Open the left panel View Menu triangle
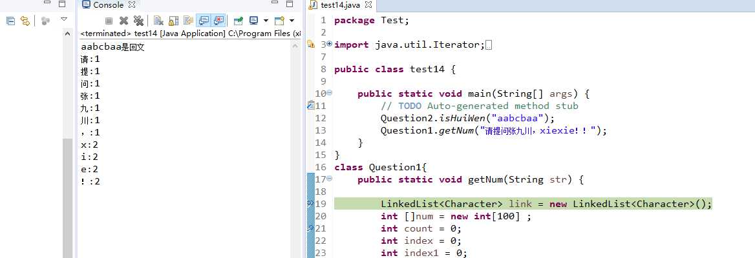The width and height of the screenshot is (755, 258). 63,19
